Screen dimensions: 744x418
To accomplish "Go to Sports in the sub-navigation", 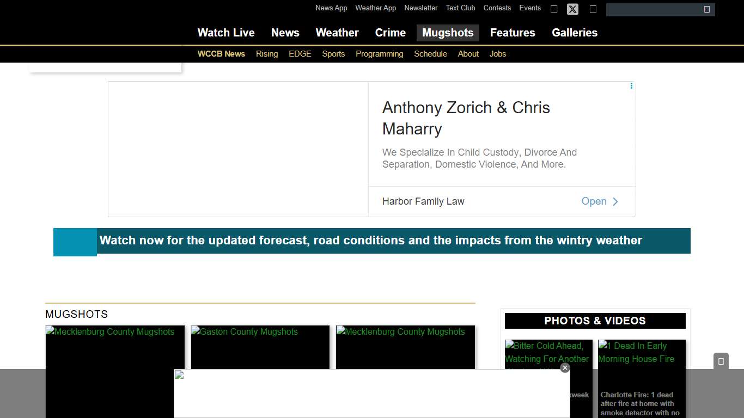I will point(333,54).
